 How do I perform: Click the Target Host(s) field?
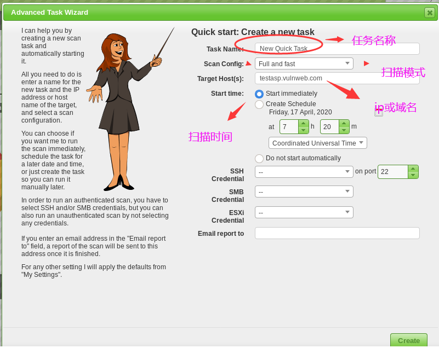[x=337, y=78]
